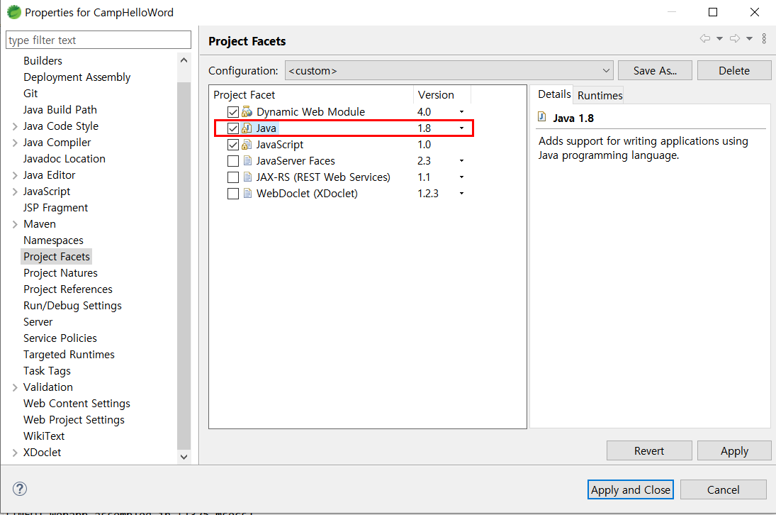Select the WikiText tree entry
Image resolution: width=776 pixels, height=515 pixels.
click(x=43, y=436)
